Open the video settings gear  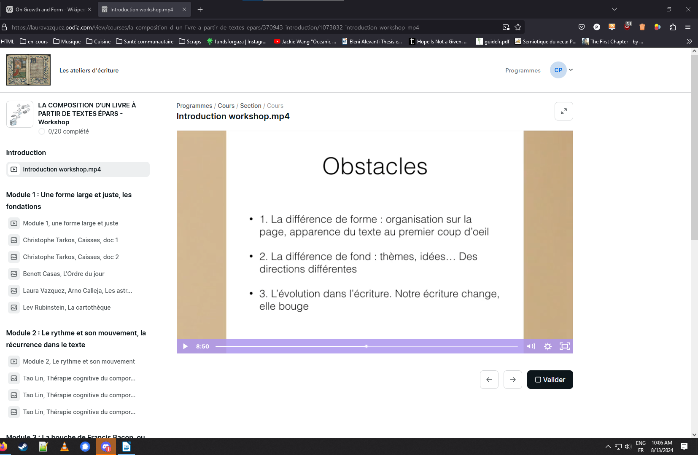click(x=548, y=346)
